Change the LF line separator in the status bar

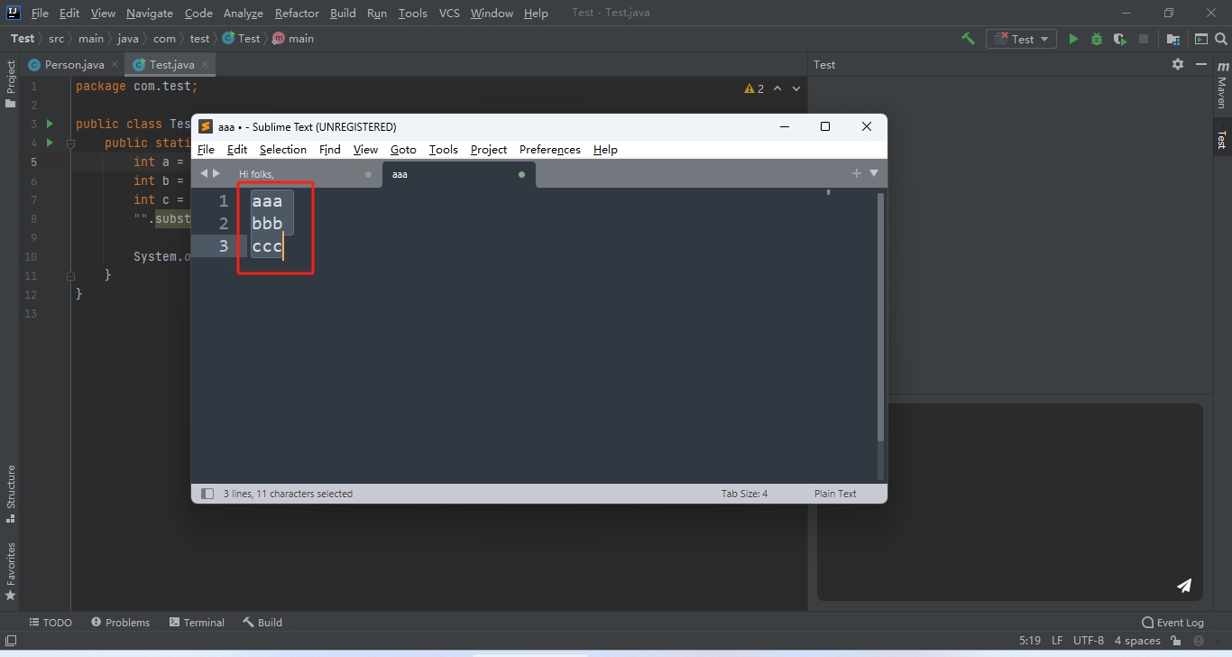(x=1057, y=641)
